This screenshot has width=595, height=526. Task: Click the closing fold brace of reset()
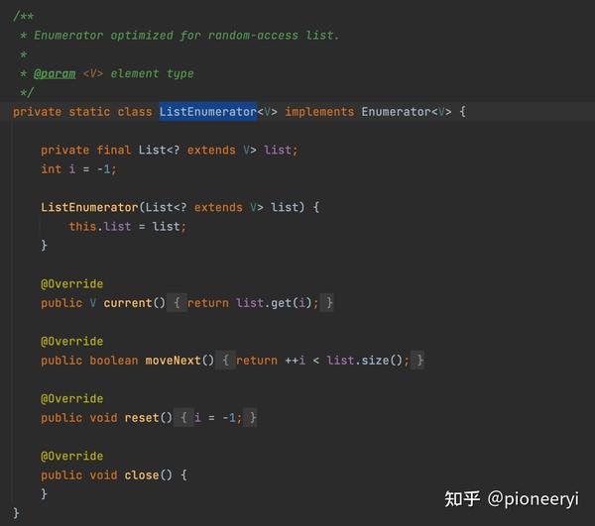pyautogui.click(x=253, y=418)
